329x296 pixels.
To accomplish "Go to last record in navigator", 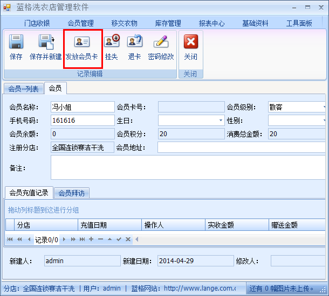I will click(x=82, y=239).
